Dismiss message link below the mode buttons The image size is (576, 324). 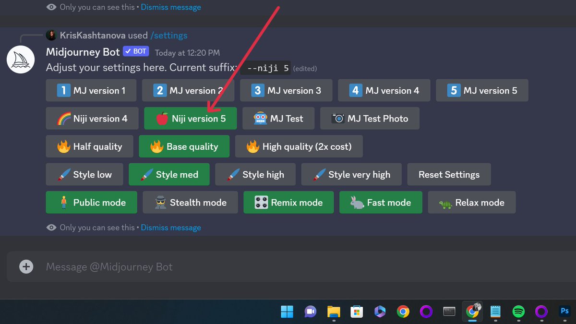coord(171,228)
